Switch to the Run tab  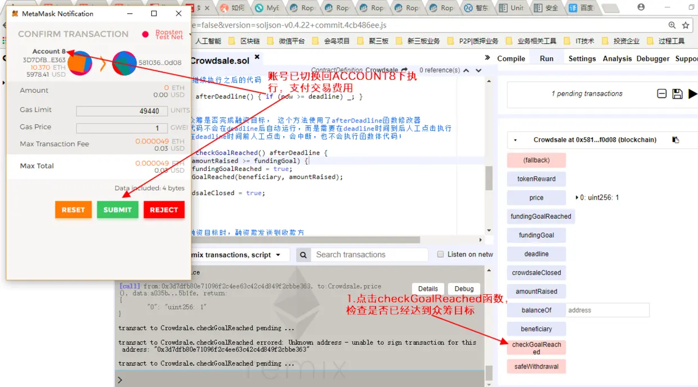[x=547, y=58]
